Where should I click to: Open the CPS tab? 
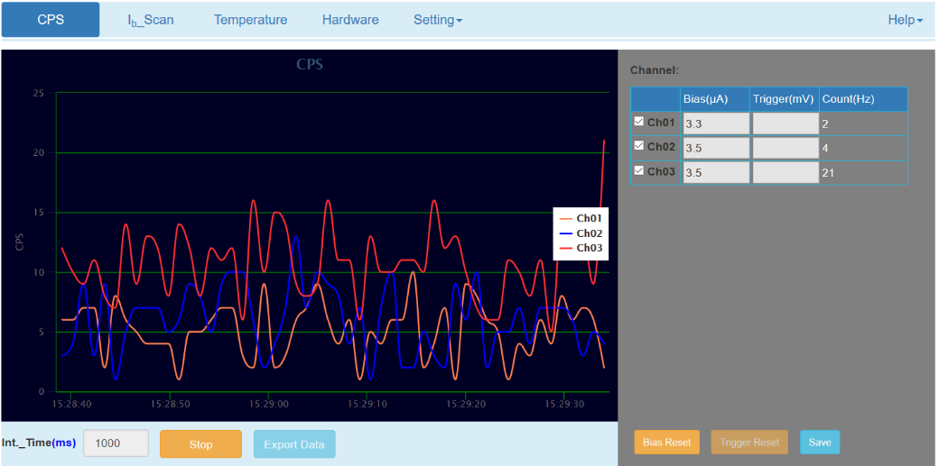(x=51, y=20)
